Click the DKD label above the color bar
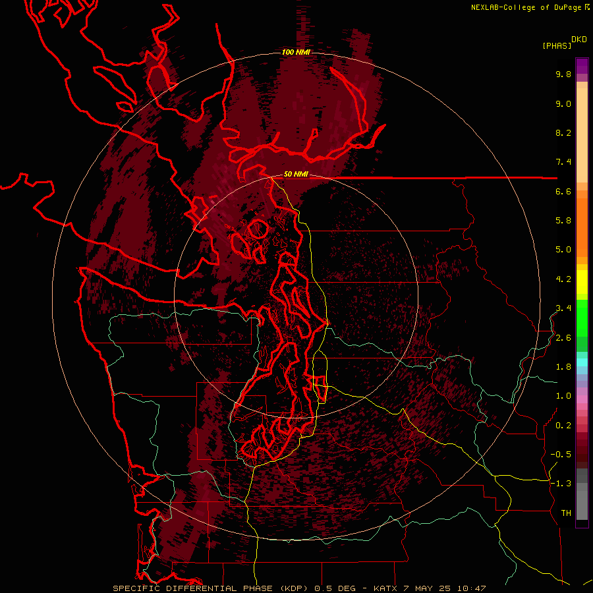 [579, 40]
